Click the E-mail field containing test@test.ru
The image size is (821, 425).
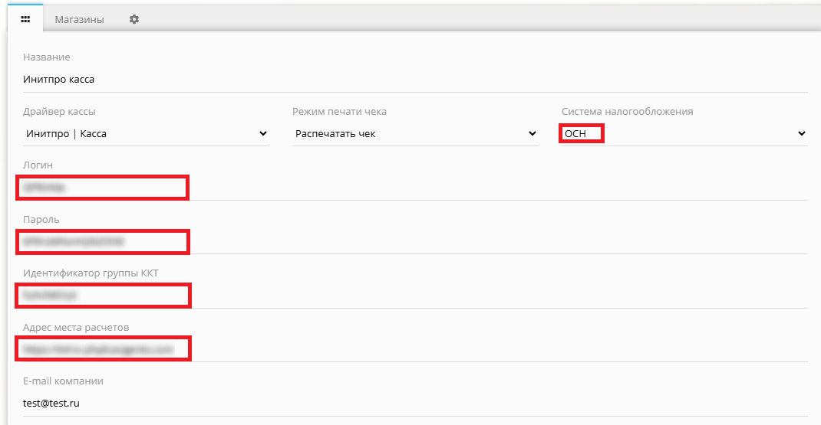415,404
